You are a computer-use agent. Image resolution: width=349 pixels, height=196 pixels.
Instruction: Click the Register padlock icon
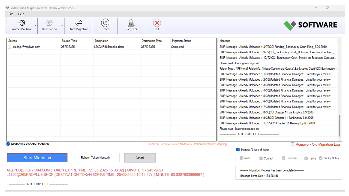[x=132, y=23]
